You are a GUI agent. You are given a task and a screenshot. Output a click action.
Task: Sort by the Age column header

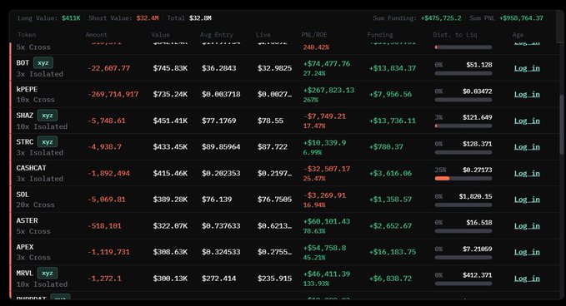coord(518,35)
